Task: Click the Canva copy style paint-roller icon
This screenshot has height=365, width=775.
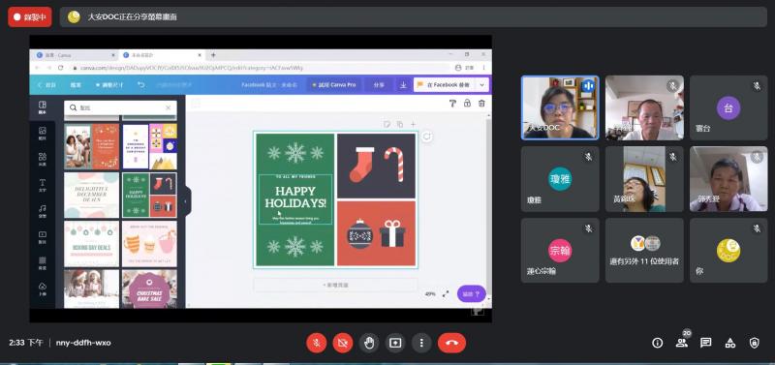Action: pyautogui.click(x=452, y=104)
